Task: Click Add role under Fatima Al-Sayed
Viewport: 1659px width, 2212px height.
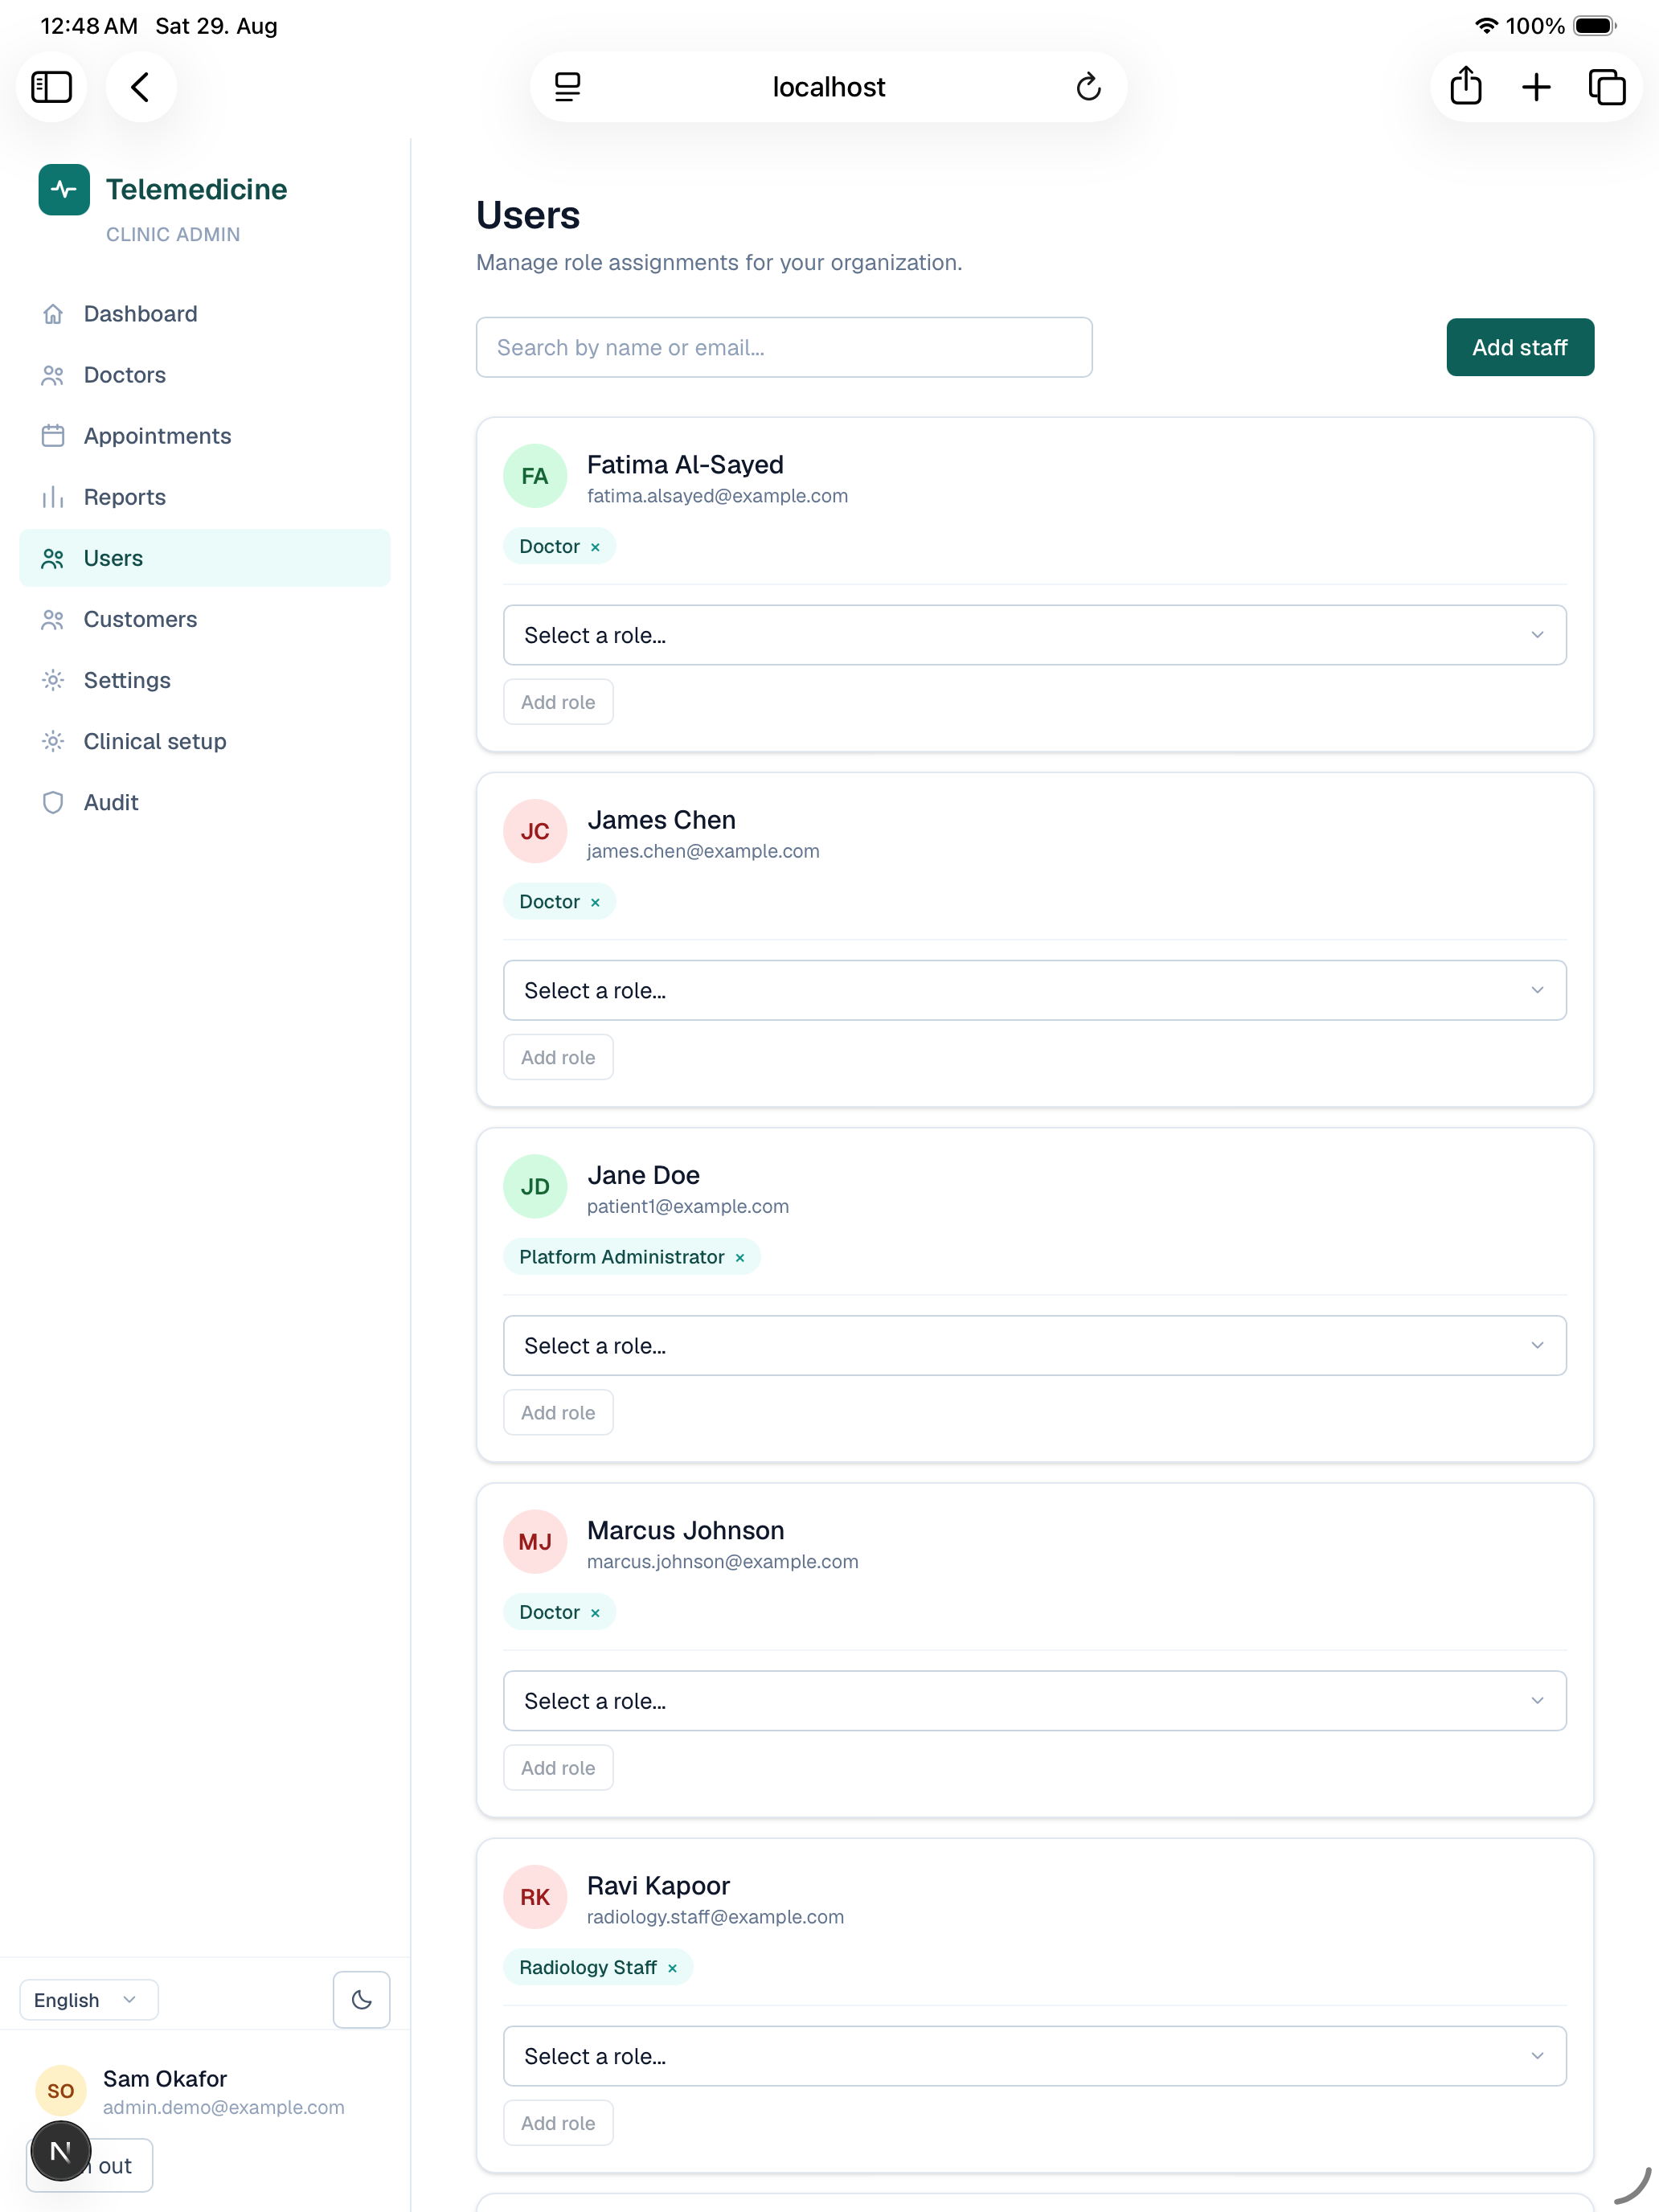Action: (x=558, y=702)
